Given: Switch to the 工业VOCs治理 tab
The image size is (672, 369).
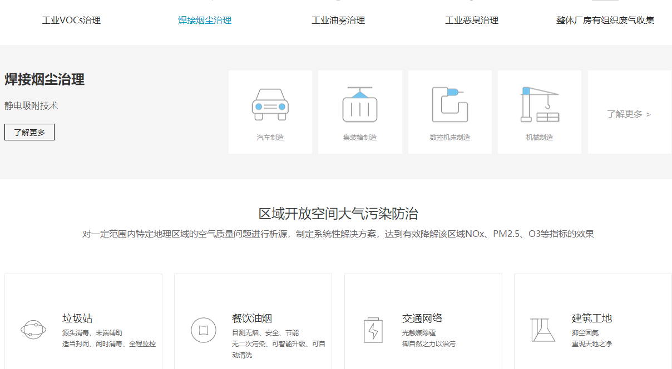Looking at the screenshot, I should 71,20.
